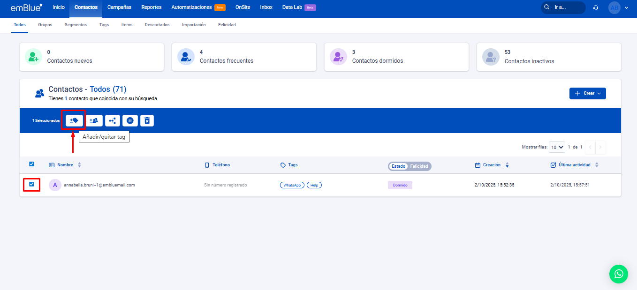Open the Campañas menu

119,7
